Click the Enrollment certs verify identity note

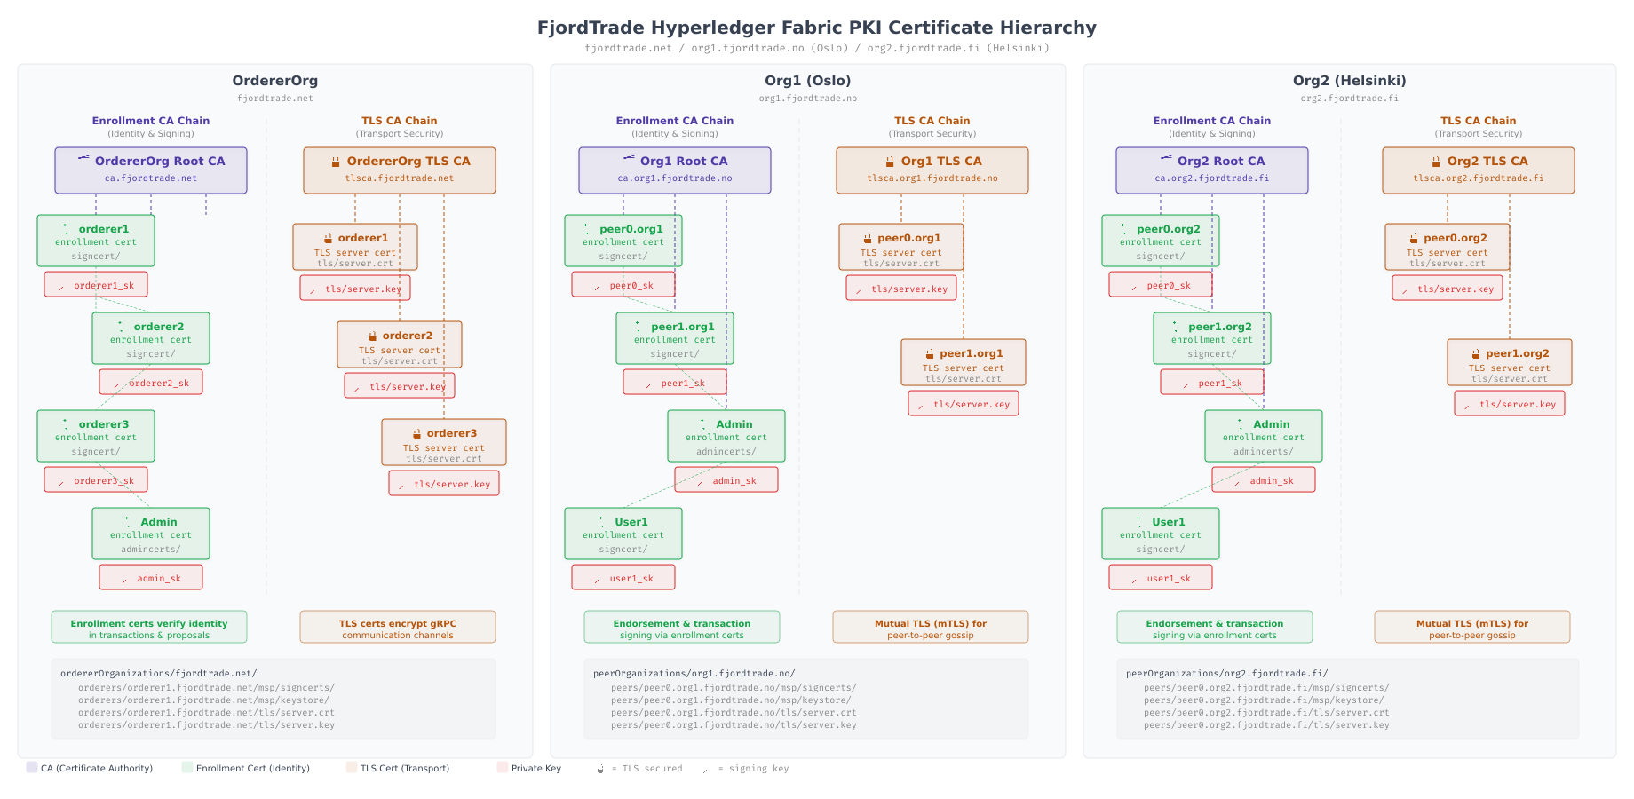[149, 627]
